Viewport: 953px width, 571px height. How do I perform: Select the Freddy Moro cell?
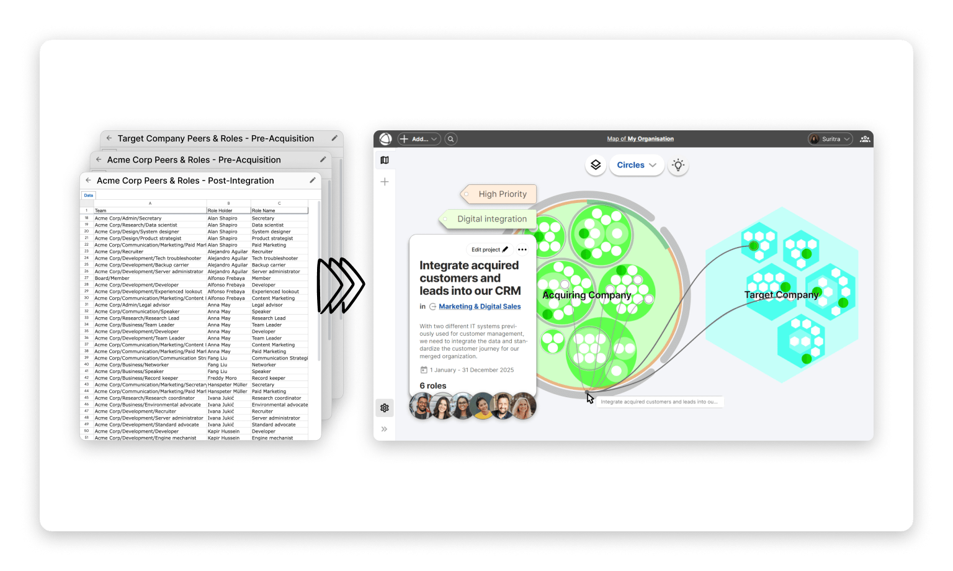point(229,378)
